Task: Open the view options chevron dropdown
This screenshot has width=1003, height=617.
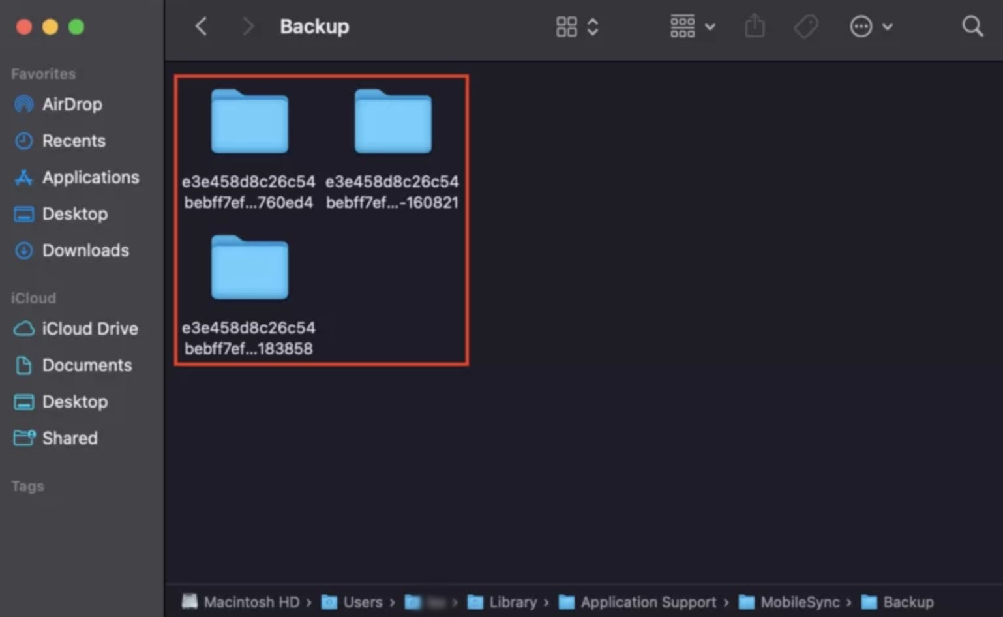Action: coord(593,26)
